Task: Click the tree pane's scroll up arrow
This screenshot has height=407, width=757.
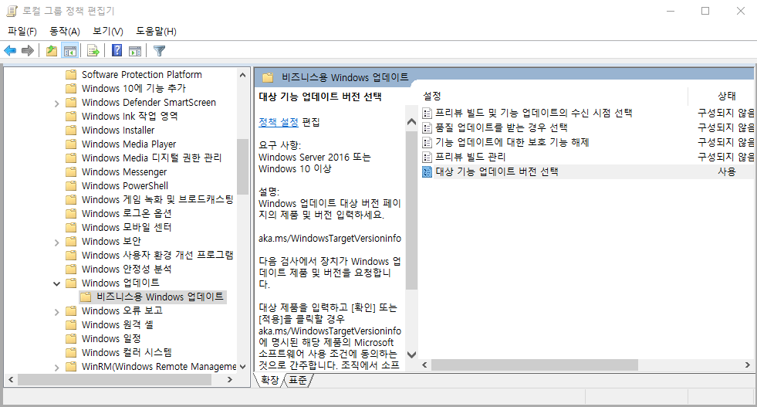Action: 243,75
